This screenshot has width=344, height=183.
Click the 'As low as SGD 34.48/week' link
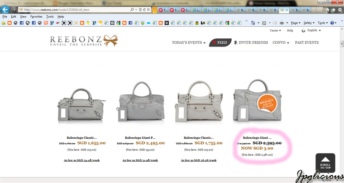[x=81, y=160]
